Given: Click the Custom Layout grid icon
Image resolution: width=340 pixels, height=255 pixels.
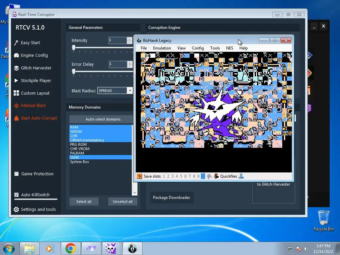Looking at the screenshot, I should (x=16, y=93).
